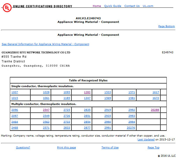
Task: Open style 20288 link
Action: point(155,110)
